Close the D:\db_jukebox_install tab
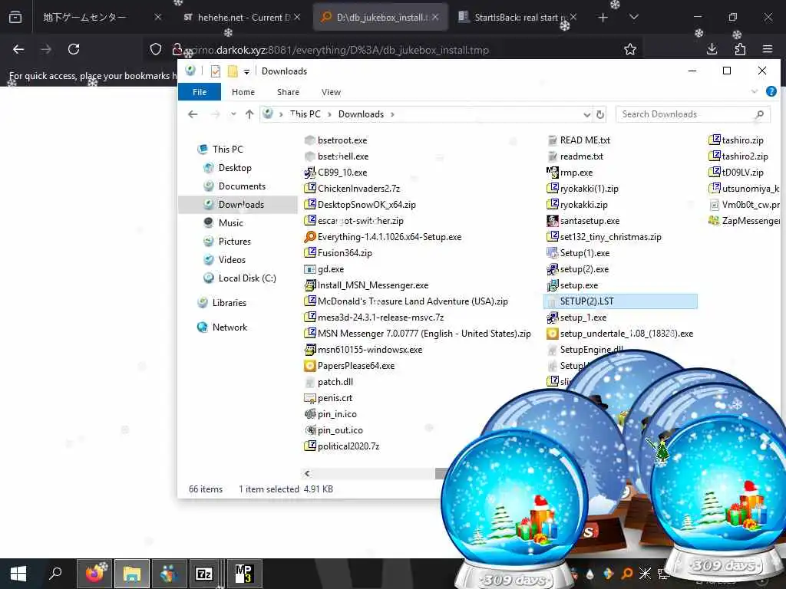The image size is (786, 589). click(x=435, y=18)
